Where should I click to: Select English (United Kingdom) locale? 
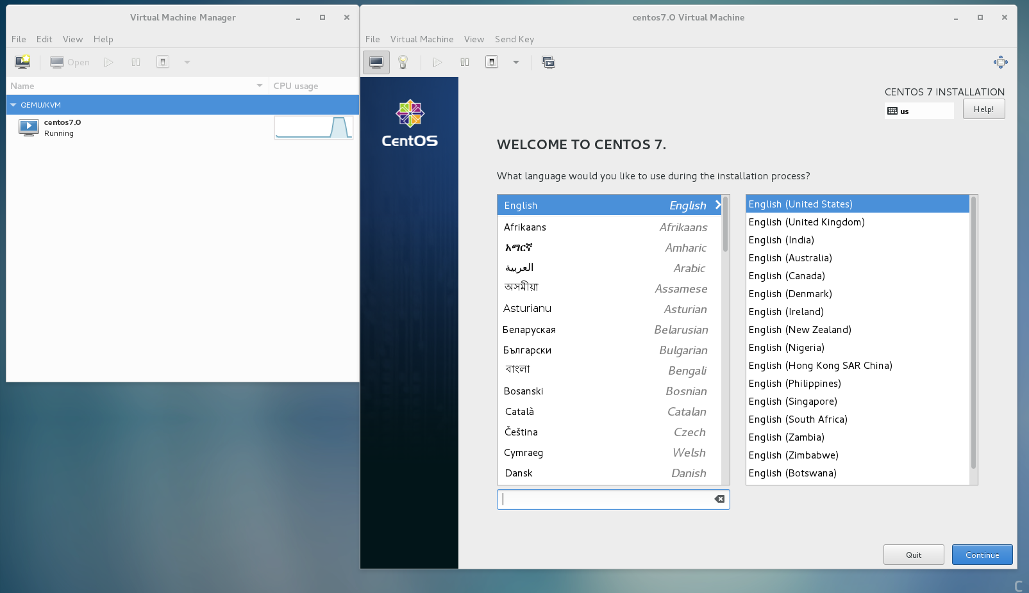click(x=858, y=222)
